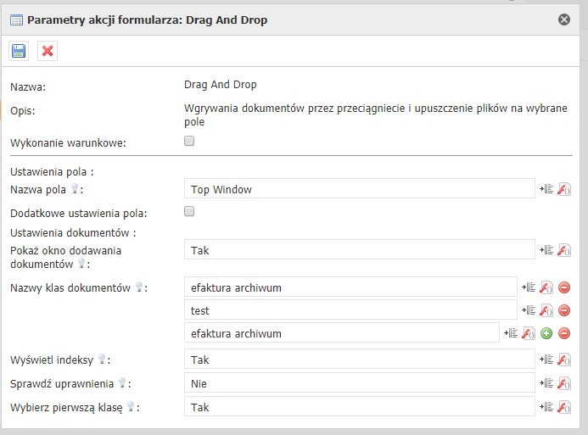The width and height of the screenshot is (588, 435).
Task: Click the 'Sprawdź uprawnienia' field containing 'Nie'
Action: pyautogui.click(x=359, y=383)
